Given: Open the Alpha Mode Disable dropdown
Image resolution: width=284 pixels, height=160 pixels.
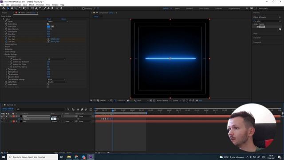Looking at the screenshot, I should click(x=57, y=82).
